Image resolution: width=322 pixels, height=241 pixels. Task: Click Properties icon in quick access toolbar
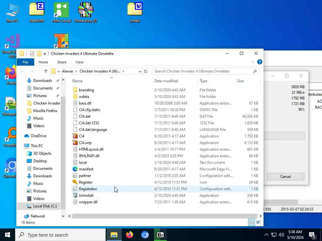point(32,54)
